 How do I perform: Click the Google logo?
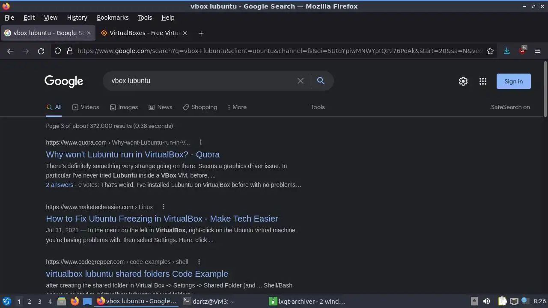(64, 81)
